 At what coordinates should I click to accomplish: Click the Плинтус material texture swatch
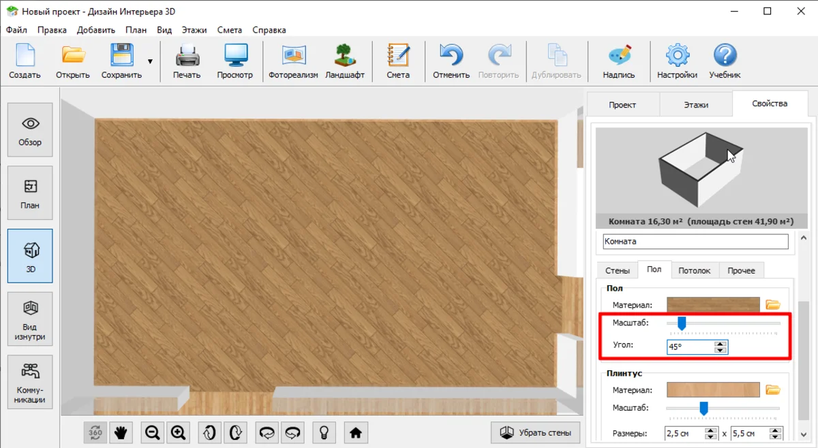(x=713, y=390)
